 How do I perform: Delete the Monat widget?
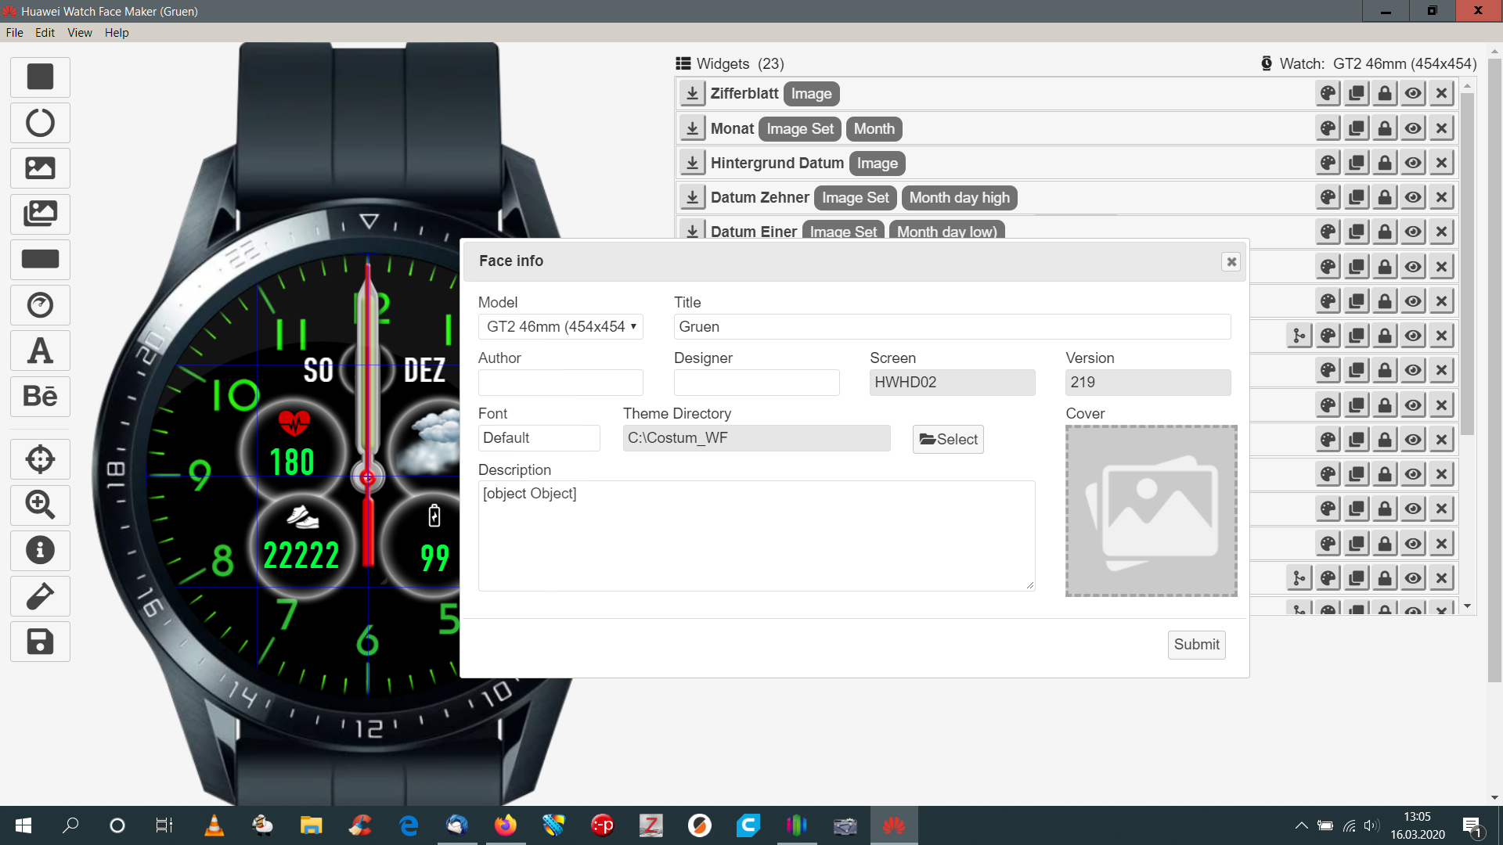1441,128
